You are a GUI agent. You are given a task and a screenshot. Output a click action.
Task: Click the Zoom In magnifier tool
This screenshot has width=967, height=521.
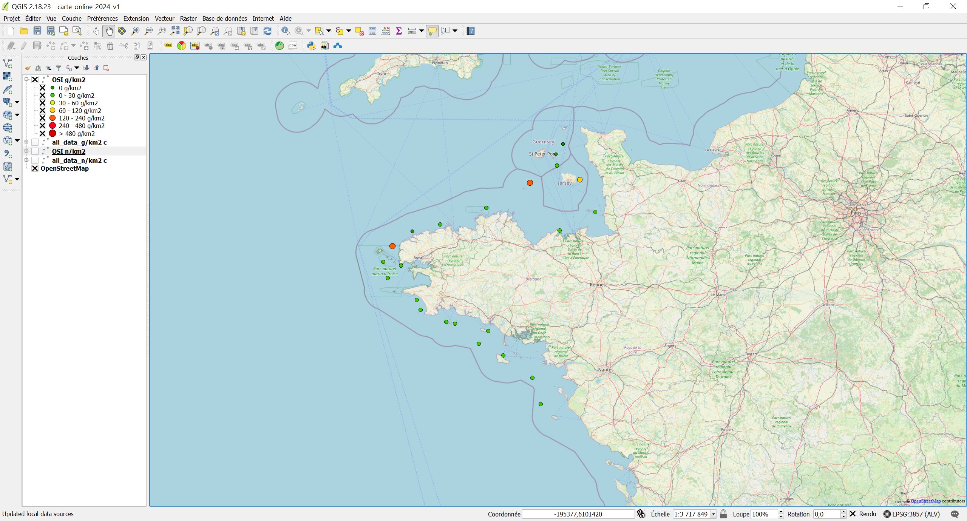(135, 31)
